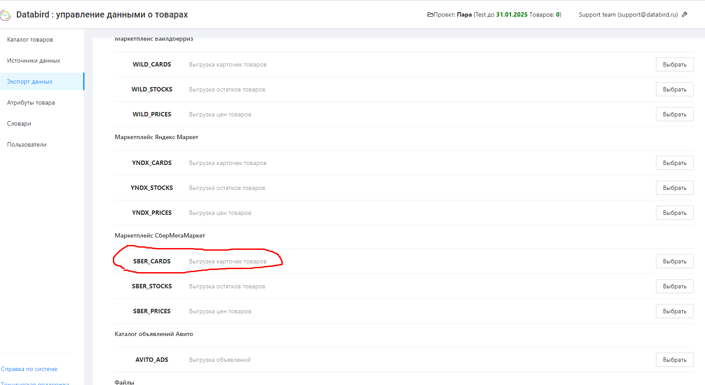Choose Выбрать for SBER_CARDS export

coord(674,261)
